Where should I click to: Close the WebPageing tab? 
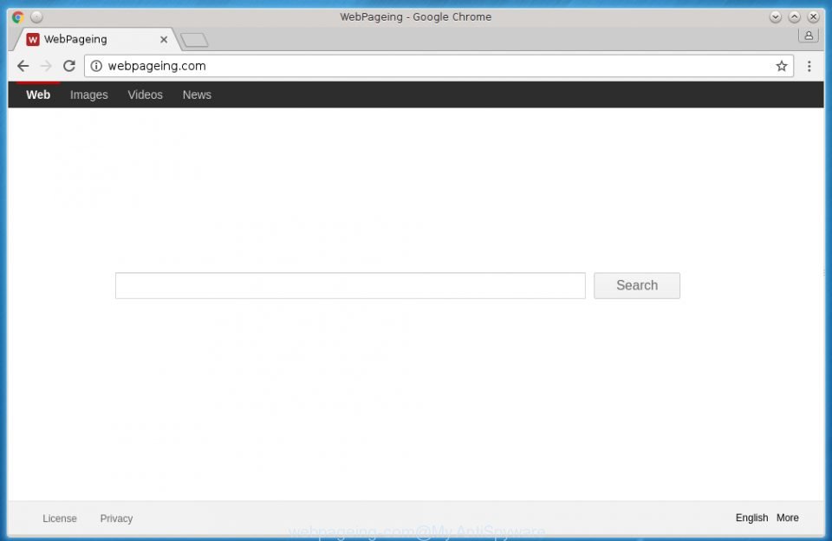click(x=164, y=39)
